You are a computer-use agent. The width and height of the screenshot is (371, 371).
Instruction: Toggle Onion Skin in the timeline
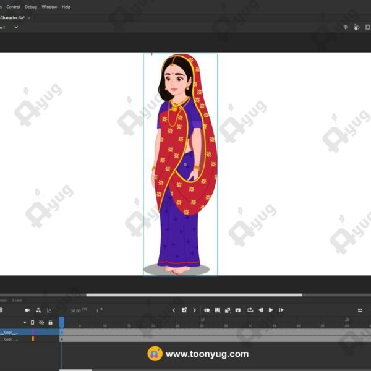(x=207, y=310)
